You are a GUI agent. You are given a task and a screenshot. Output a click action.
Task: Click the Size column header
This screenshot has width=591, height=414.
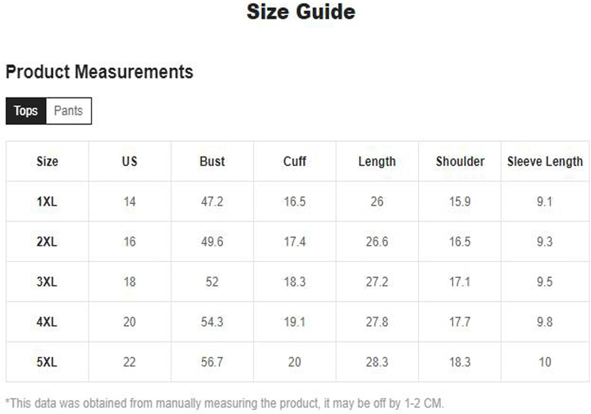47,161
